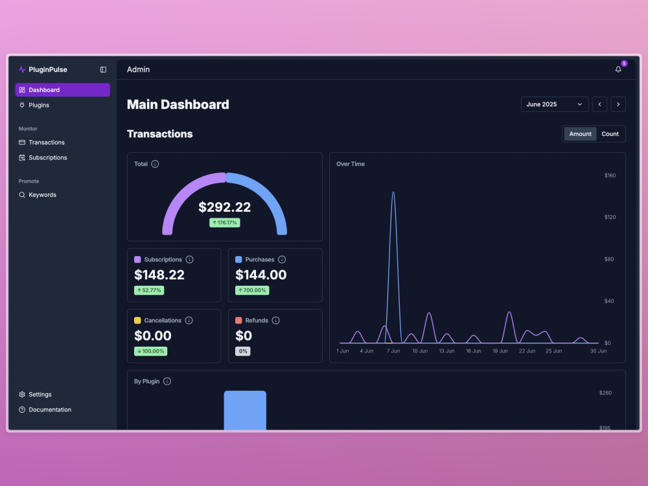Click the Transactions card icon in sidebar
This screenshot has width=648, height=486.
pos(22,142)
